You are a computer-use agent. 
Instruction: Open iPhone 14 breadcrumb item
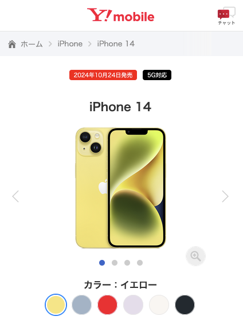(116, 44)
